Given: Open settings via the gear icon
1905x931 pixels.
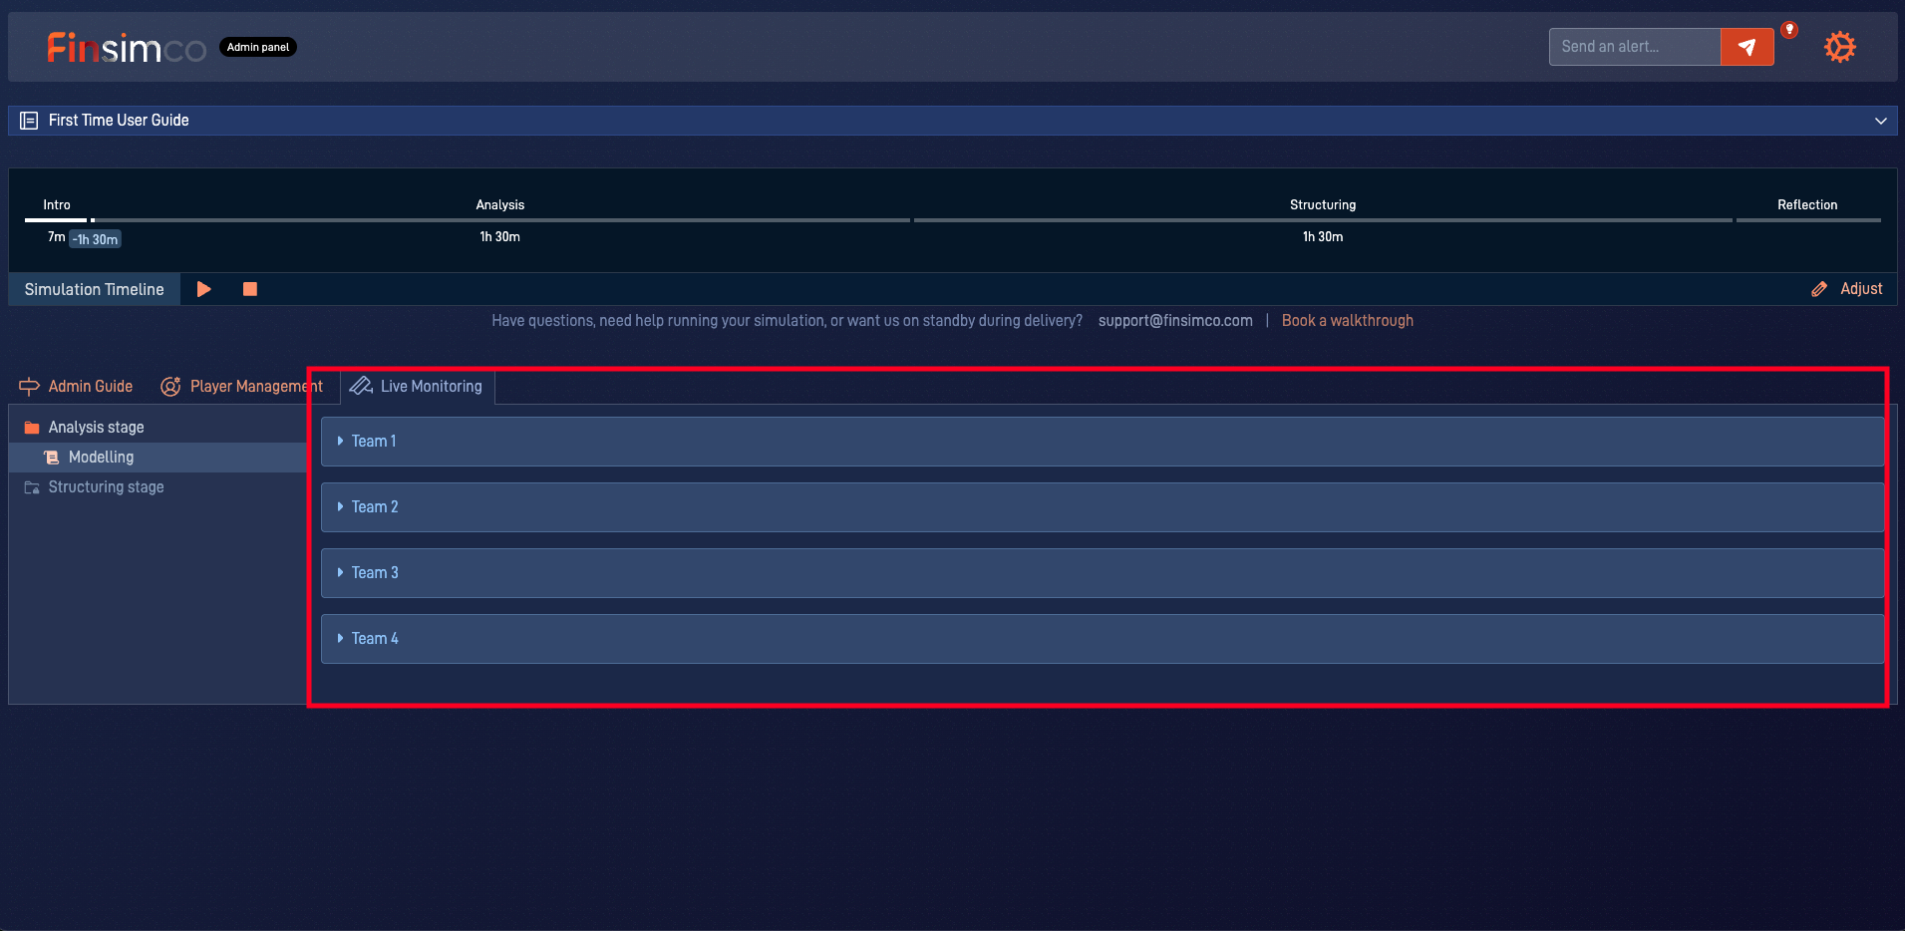Looking at the screenshot, I should click(1839, 47).
